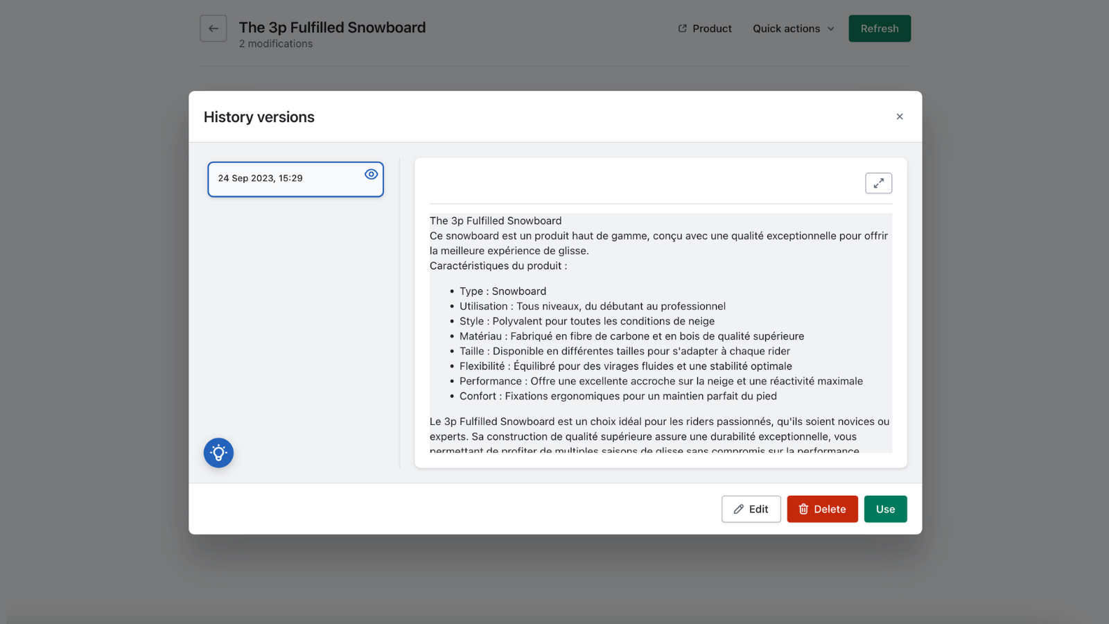Click the "The 3p Fulfilled Snowboard" page title

coord(332,27)
